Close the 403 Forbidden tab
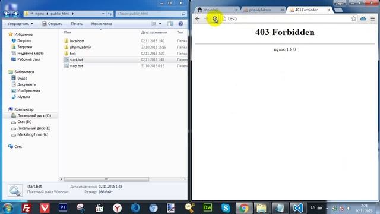Screen dimensions: 380x214 click(328, 10)
